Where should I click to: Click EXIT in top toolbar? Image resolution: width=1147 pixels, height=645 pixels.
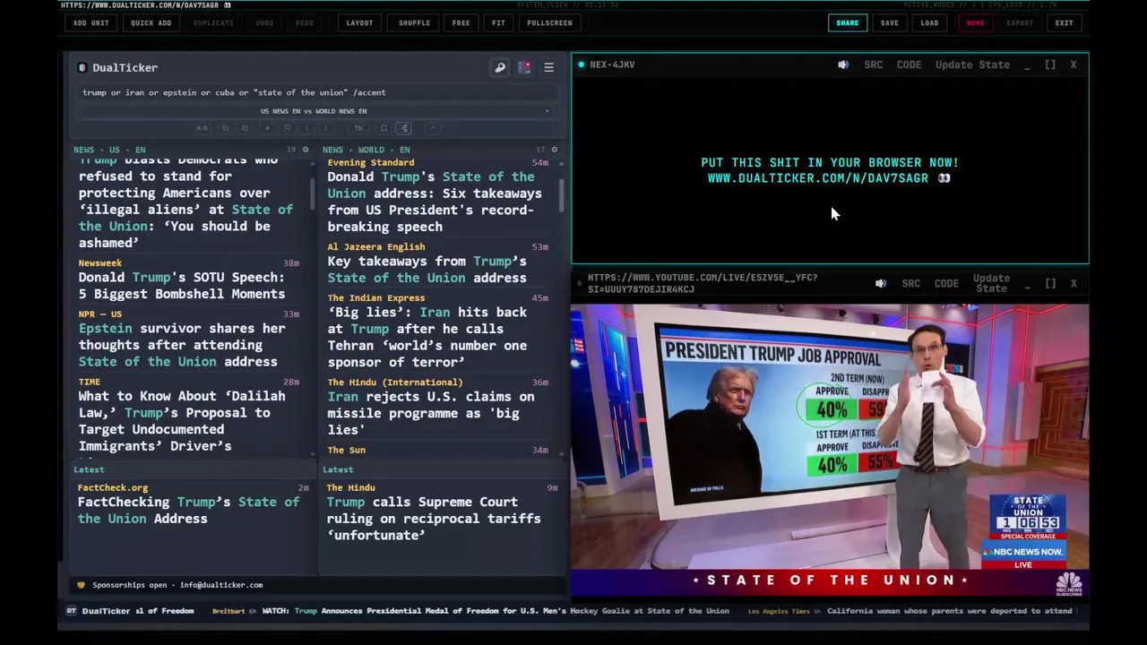[1064, 22]
